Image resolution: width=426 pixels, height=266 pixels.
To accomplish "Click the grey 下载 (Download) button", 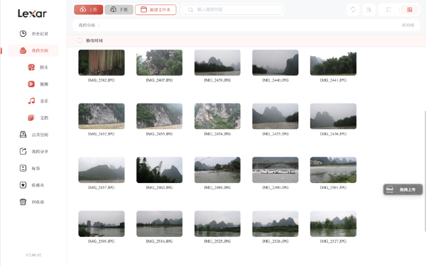I will coord(119,9).
